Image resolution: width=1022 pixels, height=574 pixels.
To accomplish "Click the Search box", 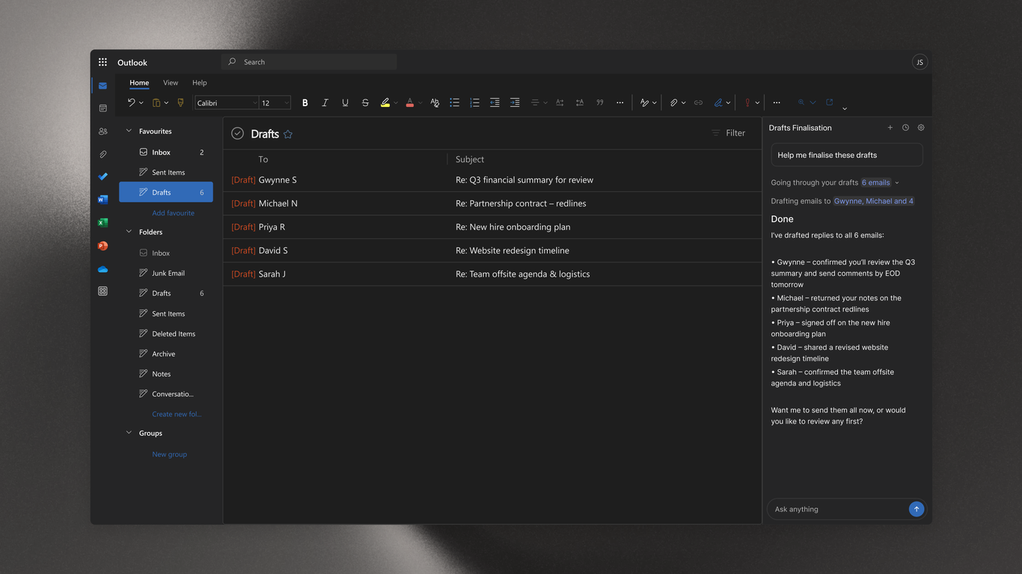I will (309, 62).
